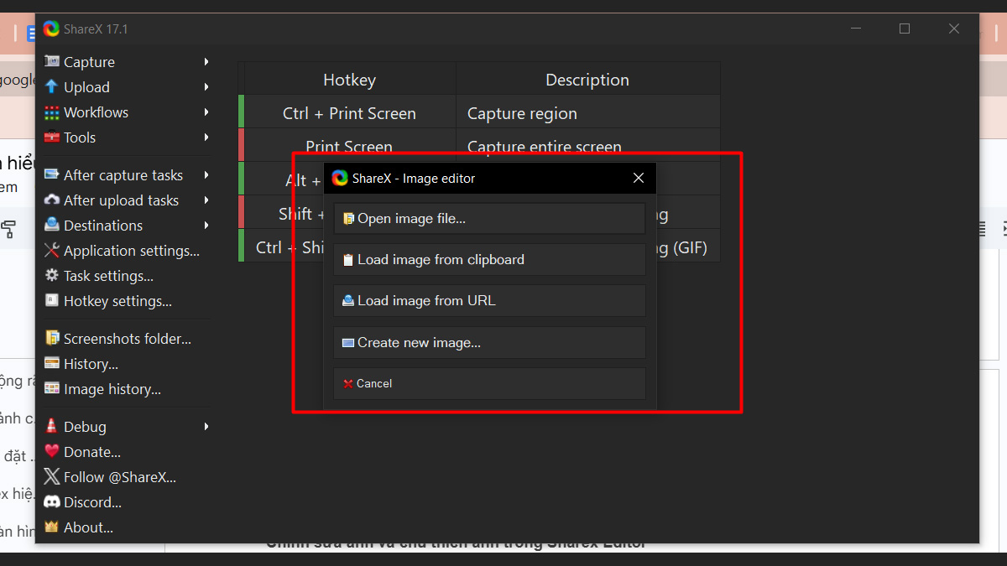Click the Open image file... button

pos(489,218)
